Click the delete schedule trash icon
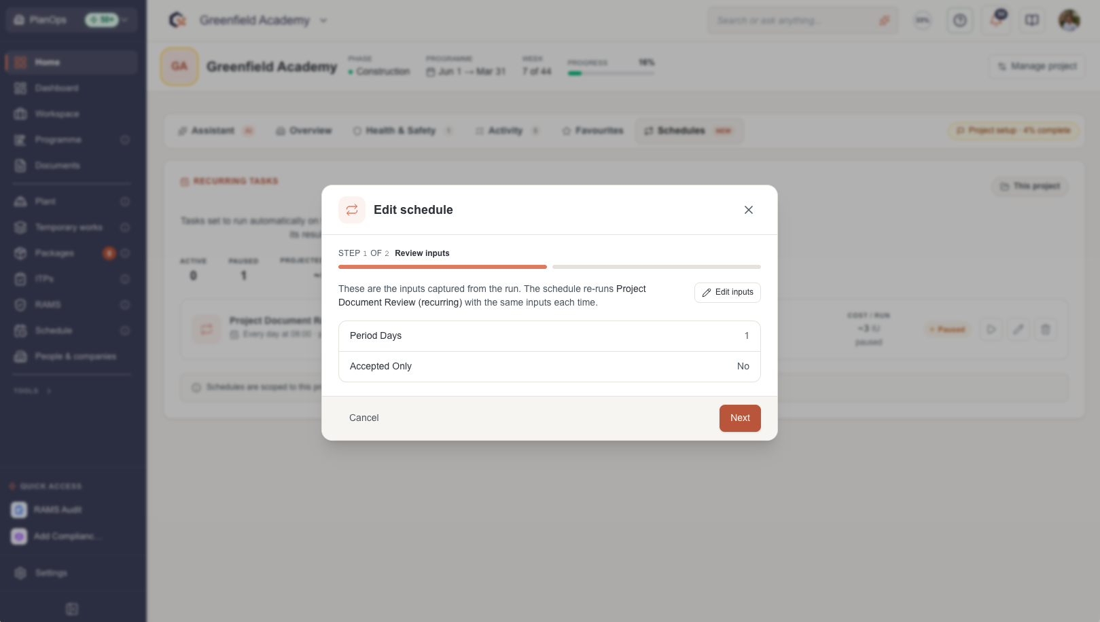This screenshot has width=1100, height=622. (1045, 329)
